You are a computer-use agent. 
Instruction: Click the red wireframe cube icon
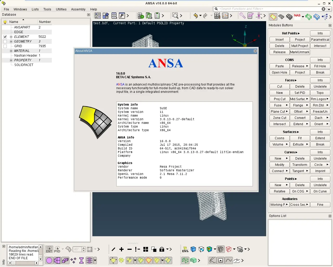click(x=229, y=249)
